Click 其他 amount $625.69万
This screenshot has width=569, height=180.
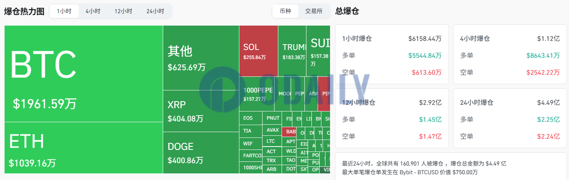(186, 67)
